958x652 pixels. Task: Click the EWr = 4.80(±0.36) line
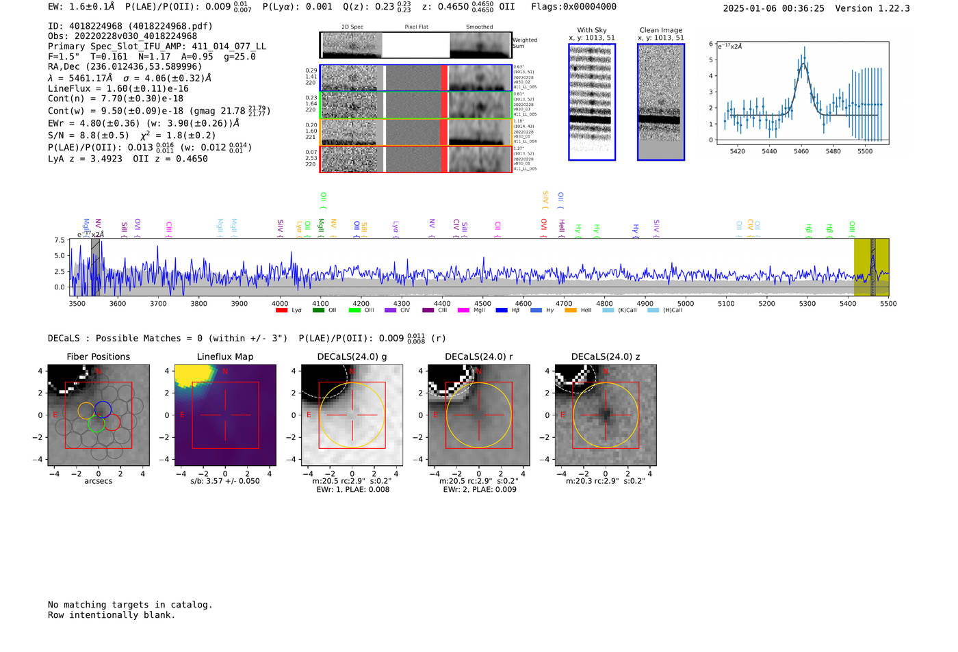144,123
